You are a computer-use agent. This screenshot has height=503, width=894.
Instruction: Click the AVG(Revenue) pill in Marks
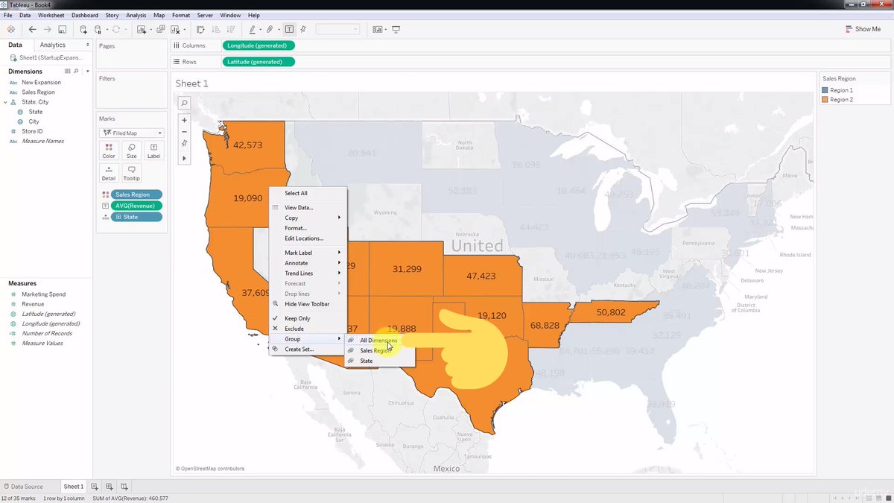[x=136, y=206]
